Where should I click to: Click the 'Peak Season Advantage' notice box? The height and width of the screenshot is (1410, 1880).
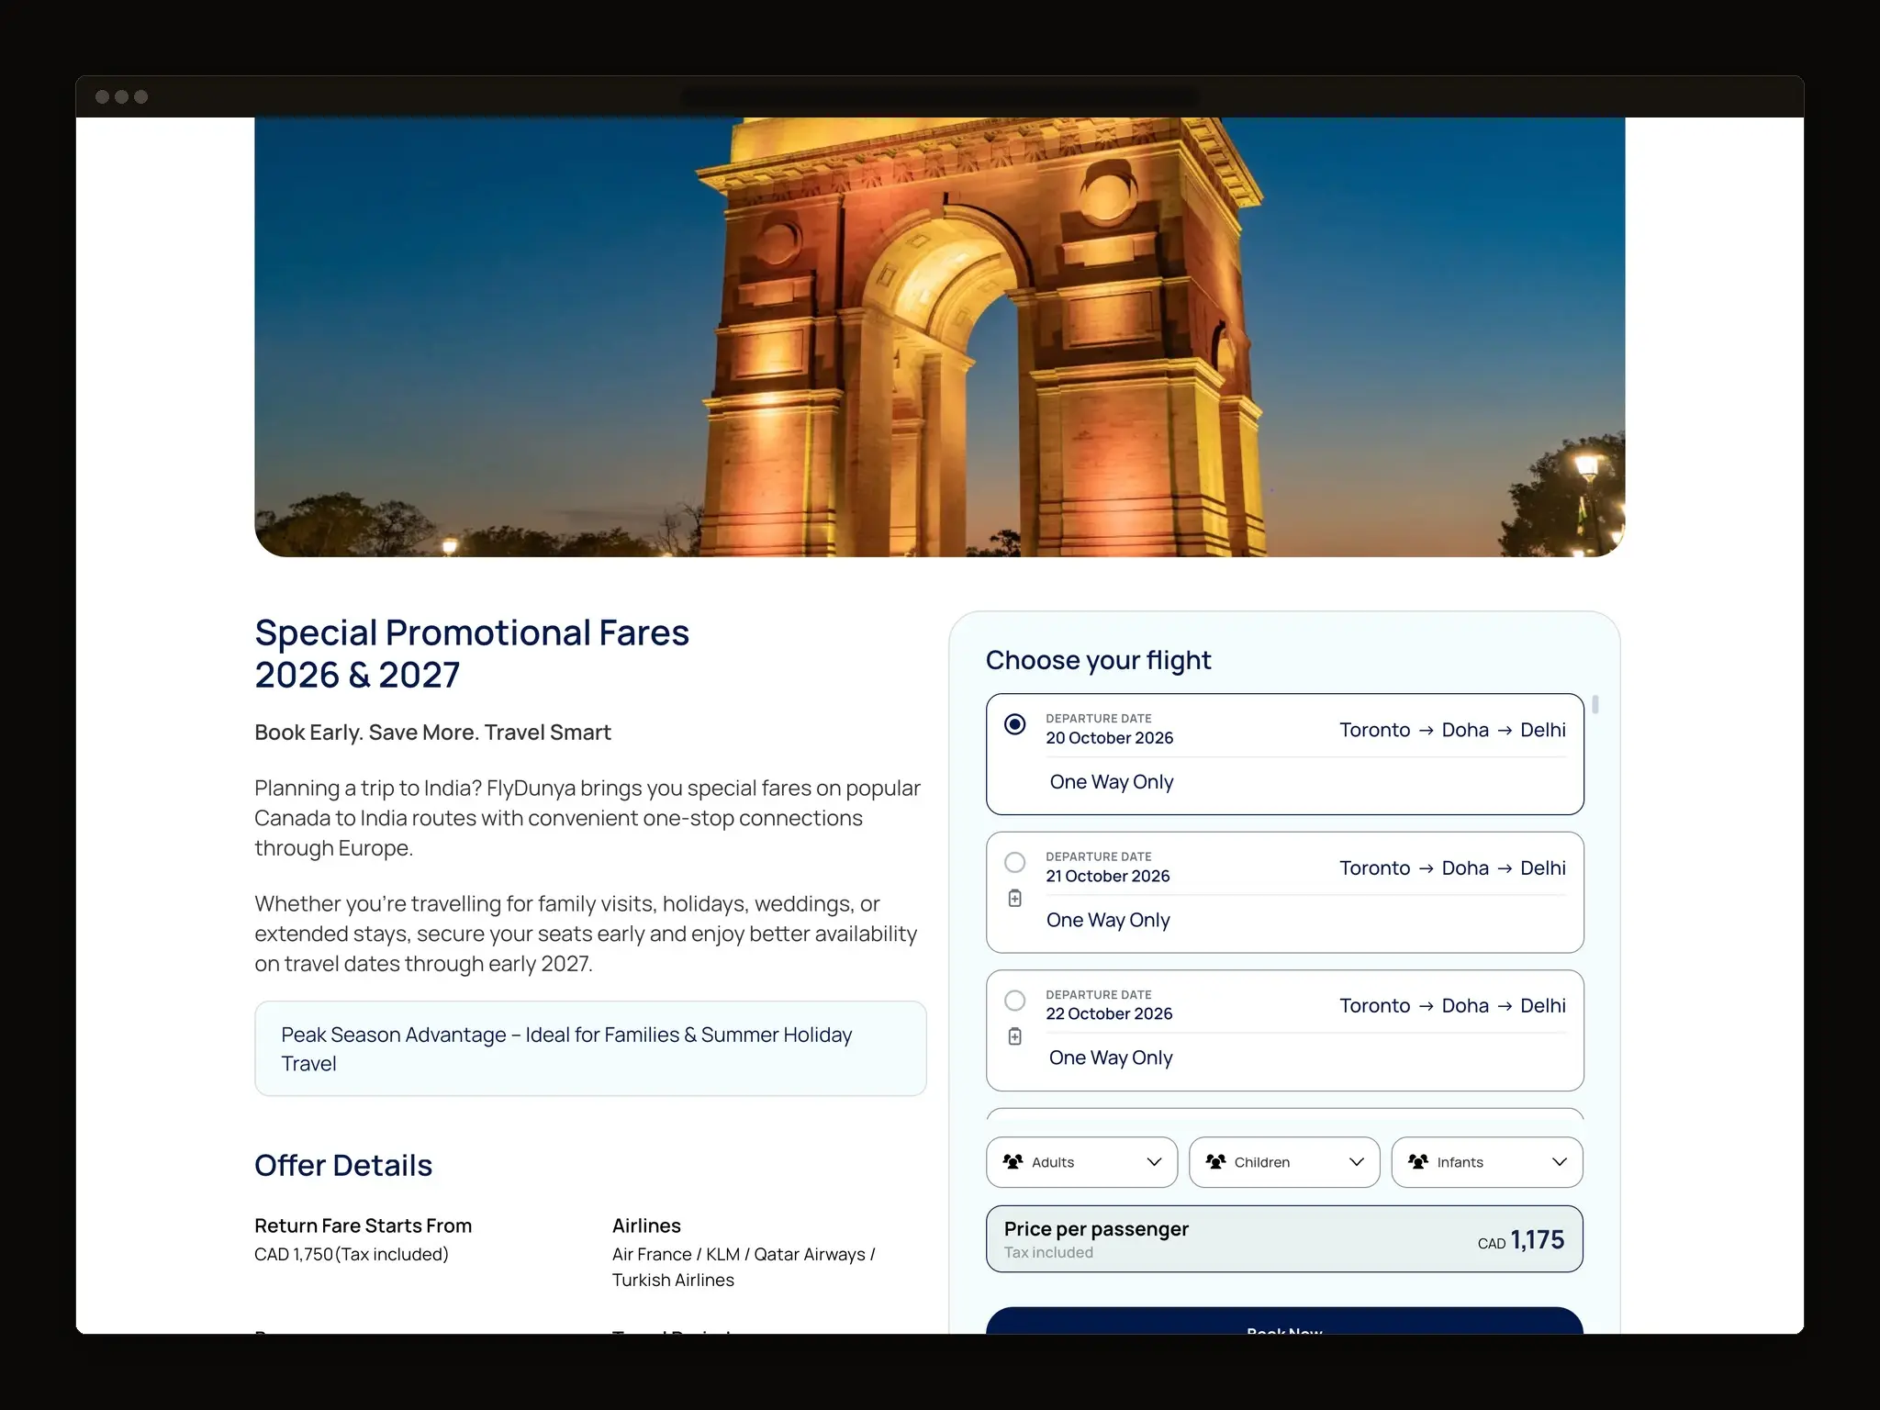pyautogui.click(x=590, y=1048)
